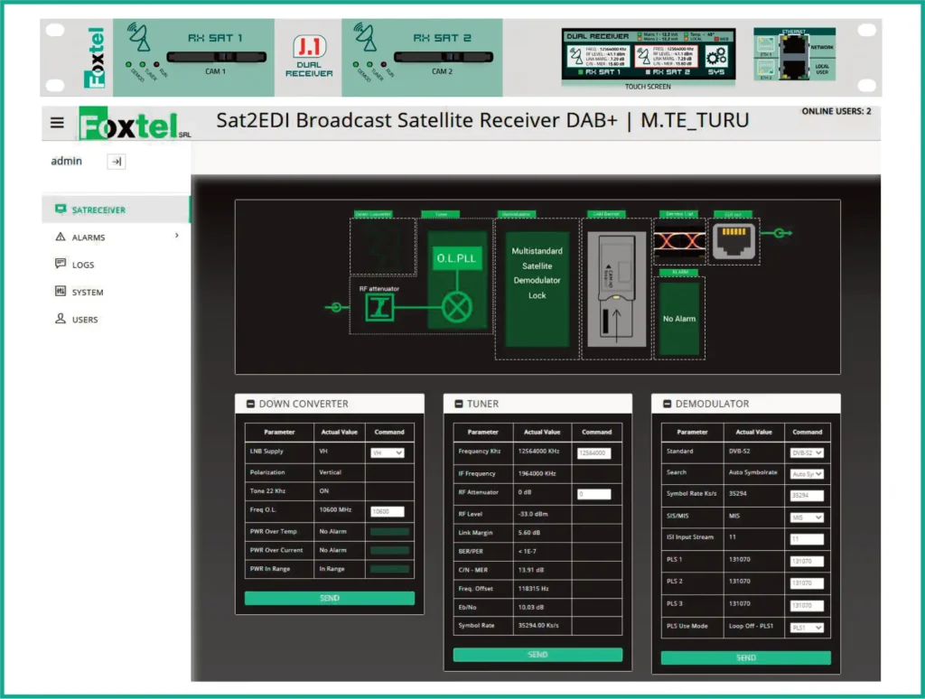Toggle PWR Over Current alarm indicator
925x699 pixels.
click(x=391, y=551)
